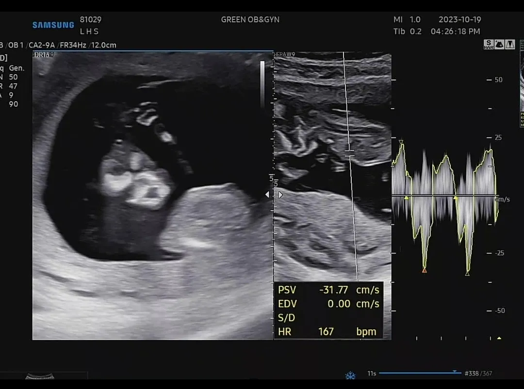
Task: Click the velocity scale value 25
Action: pos(498,138)
